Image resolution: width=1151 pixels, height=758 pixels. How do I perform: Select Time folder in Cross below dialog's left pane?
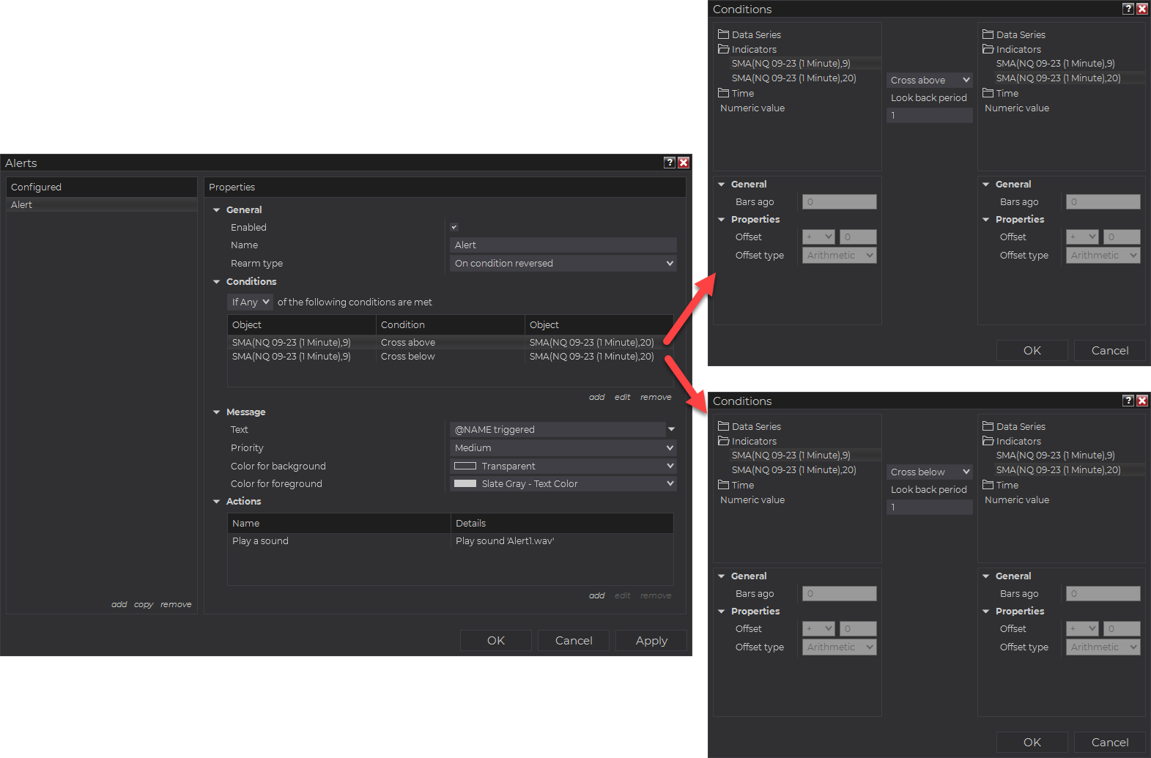tap(736, 485)
